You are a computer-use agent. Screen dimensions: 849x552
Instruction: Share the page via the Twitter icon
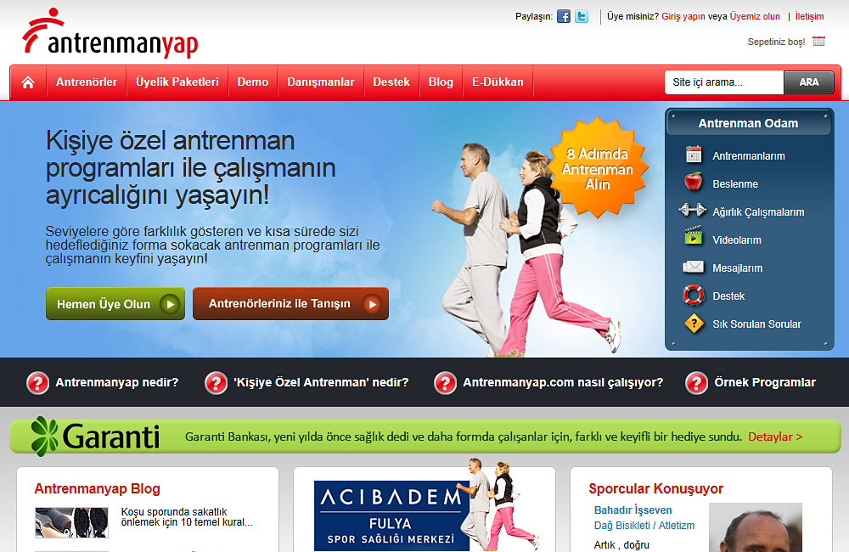pos(582,16)
